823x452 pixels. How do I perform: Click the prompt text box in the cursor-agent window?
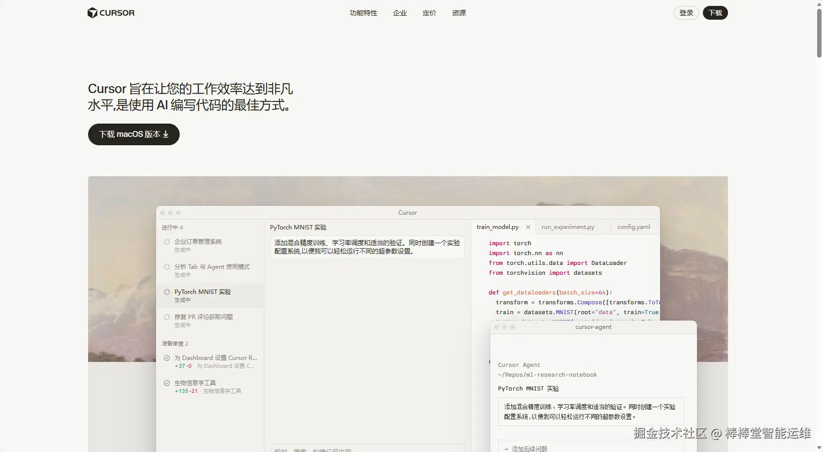(591, 412)
